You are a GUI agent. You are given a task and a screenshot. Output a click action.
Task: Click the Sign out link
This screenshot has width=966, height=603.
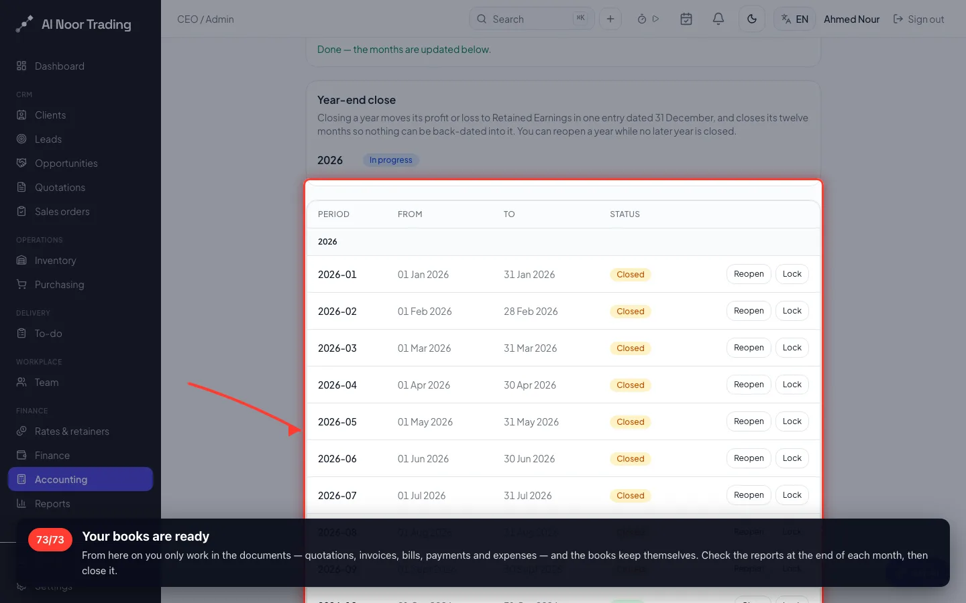tap(918, 19)
